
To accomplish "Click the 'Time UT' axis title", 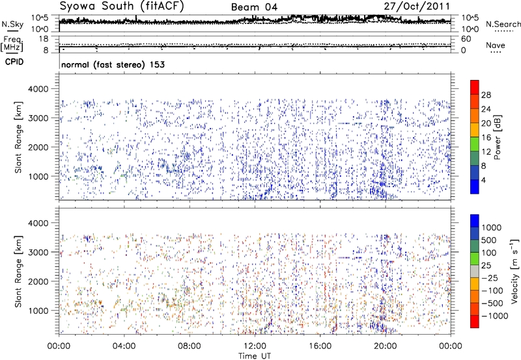I will [255, 356].
